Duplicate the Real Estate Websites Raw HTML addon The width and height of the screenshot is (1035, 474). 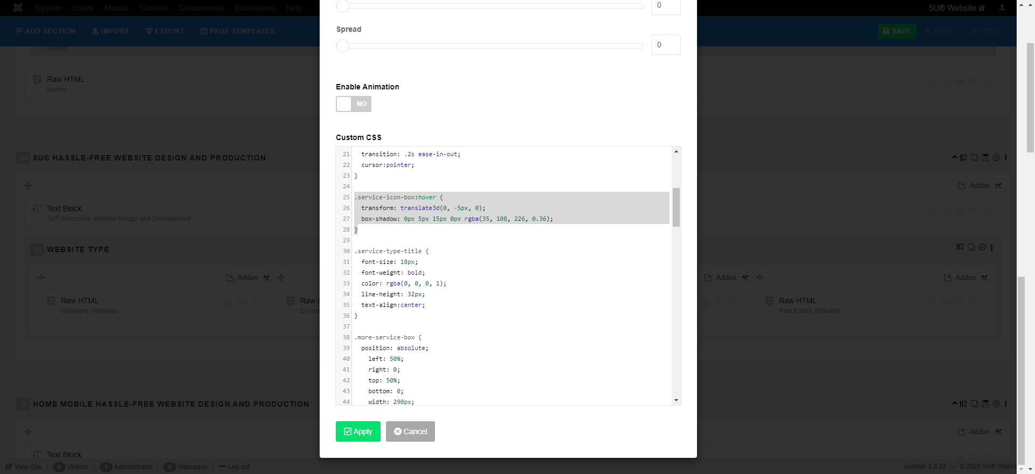point(933,303)
